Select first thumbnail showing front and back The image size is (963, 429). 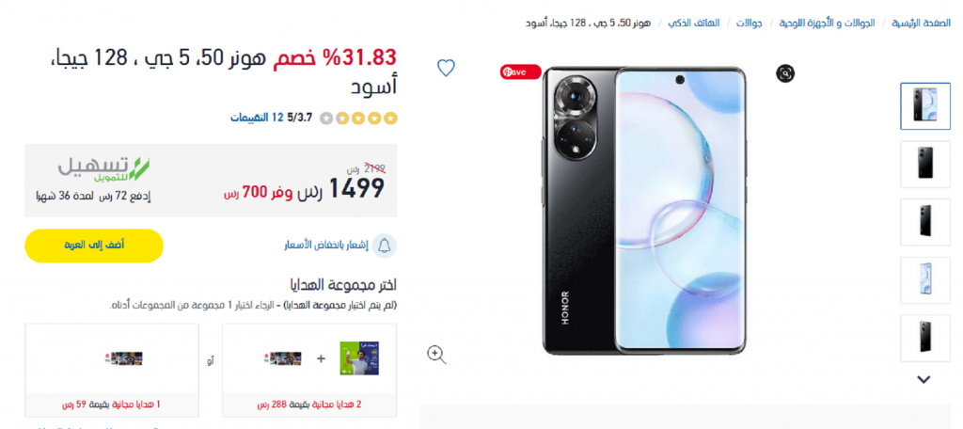pos(925,105)
